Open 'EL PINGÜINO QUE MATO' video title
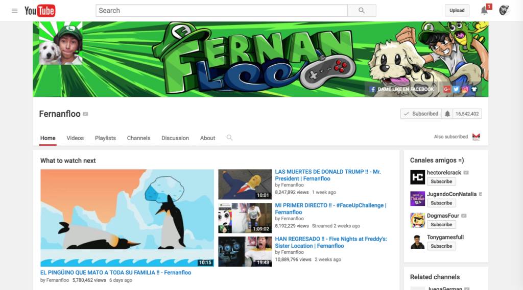 click(x=116, y=272)
